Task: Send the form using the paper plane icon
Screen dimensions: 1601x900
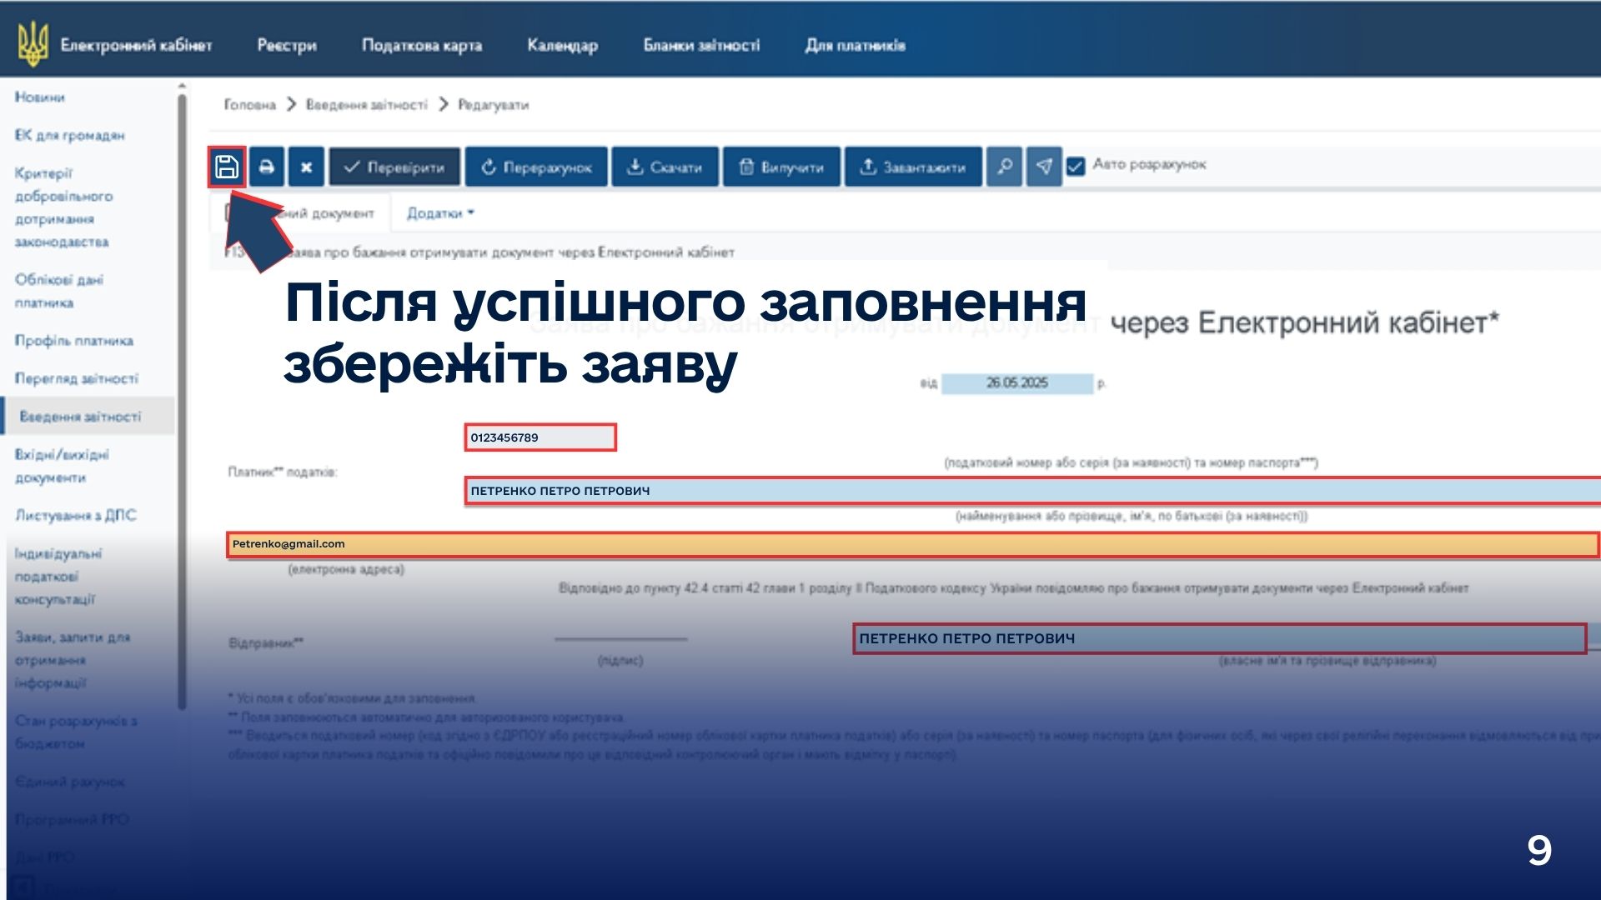Action: click(1044, 167)
